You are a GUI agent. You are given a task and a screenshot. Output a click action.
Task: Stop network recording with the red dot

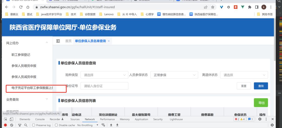coord(5,125)
